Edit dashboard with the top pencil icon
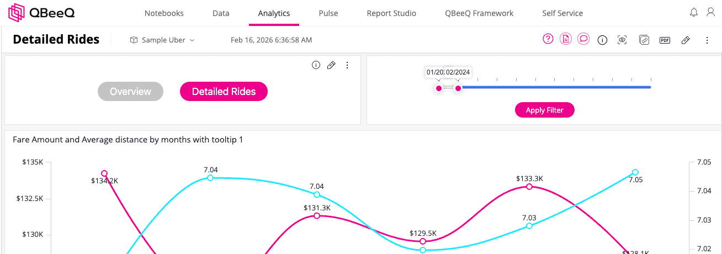The image size is (722, 254). [686, 40]
